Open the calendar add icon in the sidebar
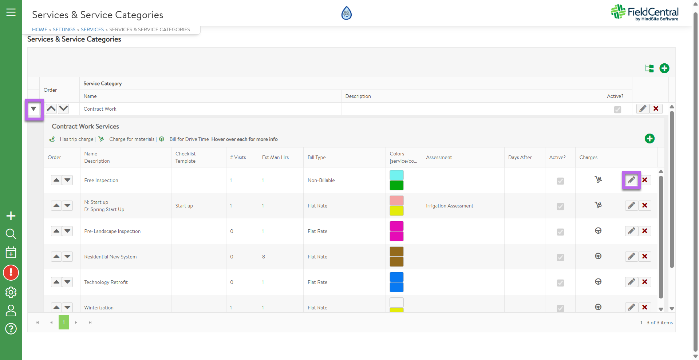The height and width of the screenshot is (360, 699). (11, 252)
